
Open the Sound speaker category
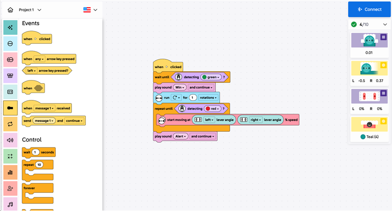pyautogui.click(x=10, y=140)
